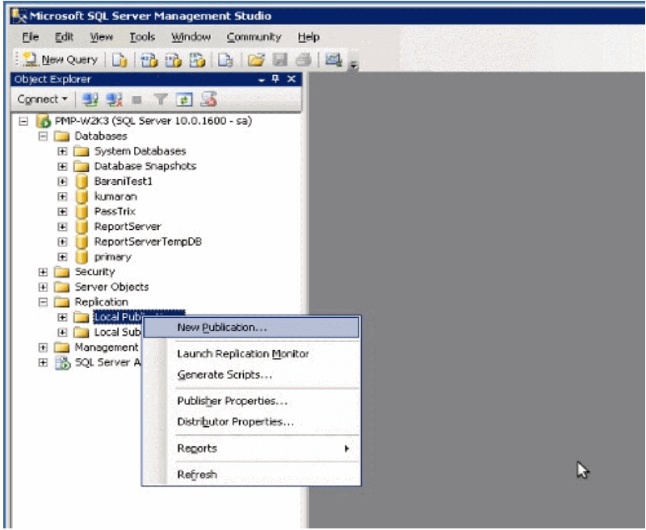Click the Stop icon in Object Explorer
The width and height of the screenshot is (646, 530).
[136, 99]
